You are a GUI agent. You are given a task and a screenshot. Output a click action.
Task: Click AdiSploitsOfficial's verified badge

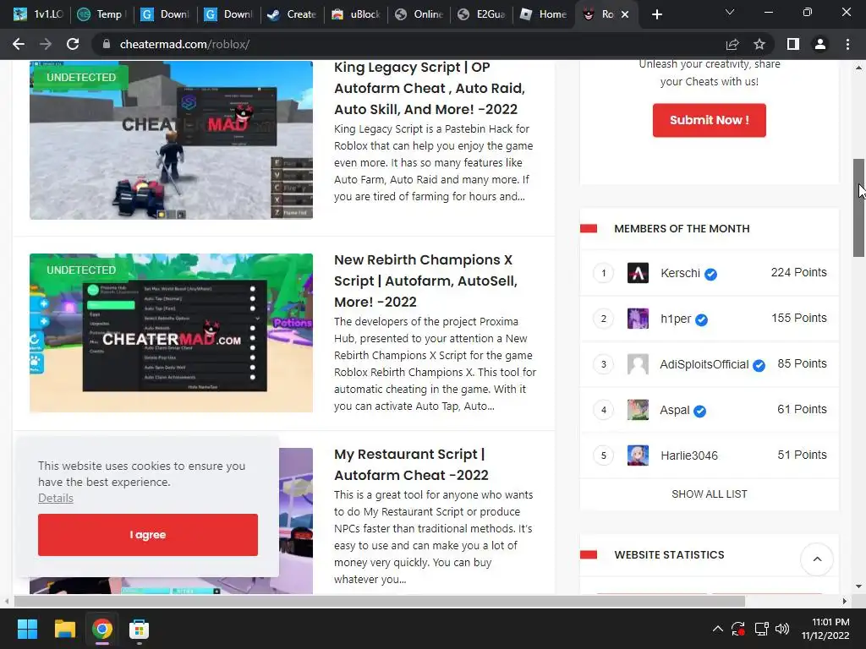point(759,365)
